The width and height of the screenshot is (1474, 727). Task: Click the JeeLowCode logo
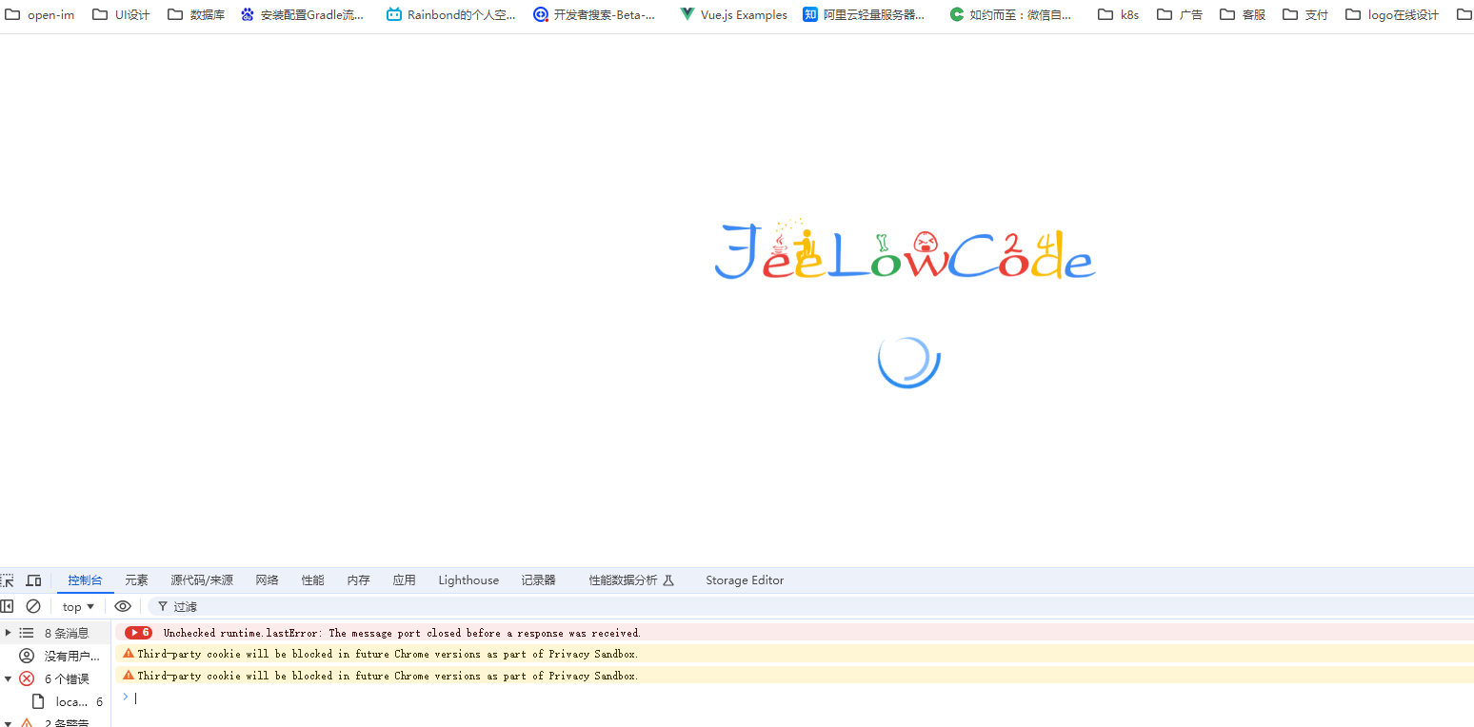tap(905, 251)
